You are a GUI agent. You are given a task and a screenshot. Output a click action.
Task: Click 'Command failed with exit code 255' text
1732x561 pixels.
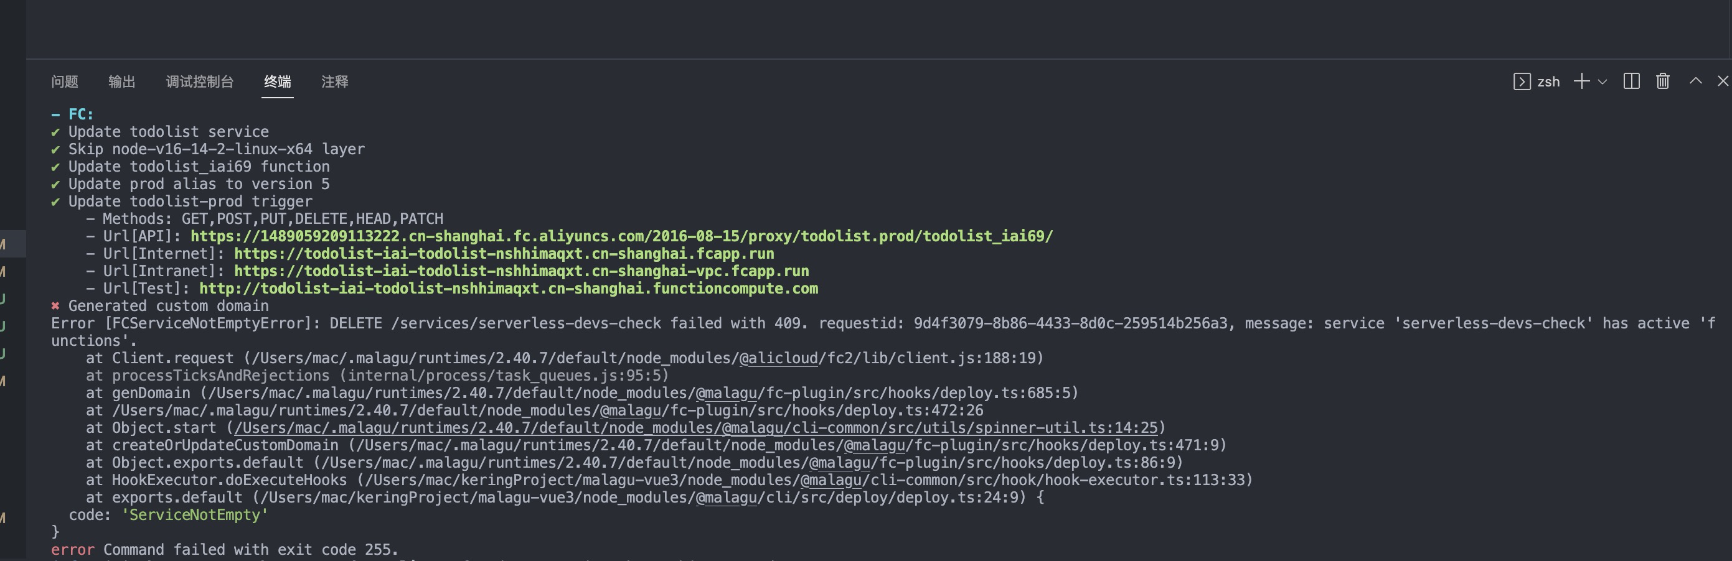tap(251, 550)
